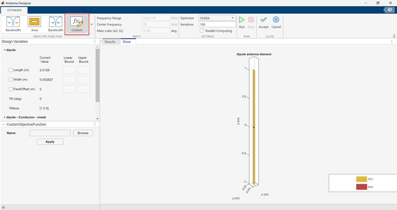Viewport: 397px width, 210px height.
Task: Collapse the CustomObjectiveFunction panel
Action: [x=3, y=124]
